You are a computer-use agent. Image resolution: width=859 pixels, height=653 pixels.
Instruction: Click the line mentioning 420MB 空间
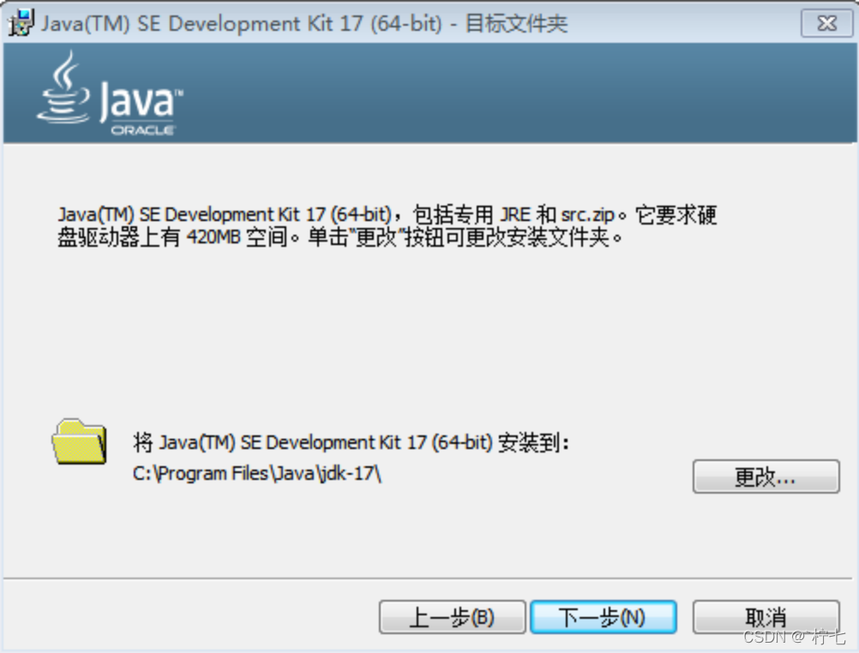click(x=340, y=237)
